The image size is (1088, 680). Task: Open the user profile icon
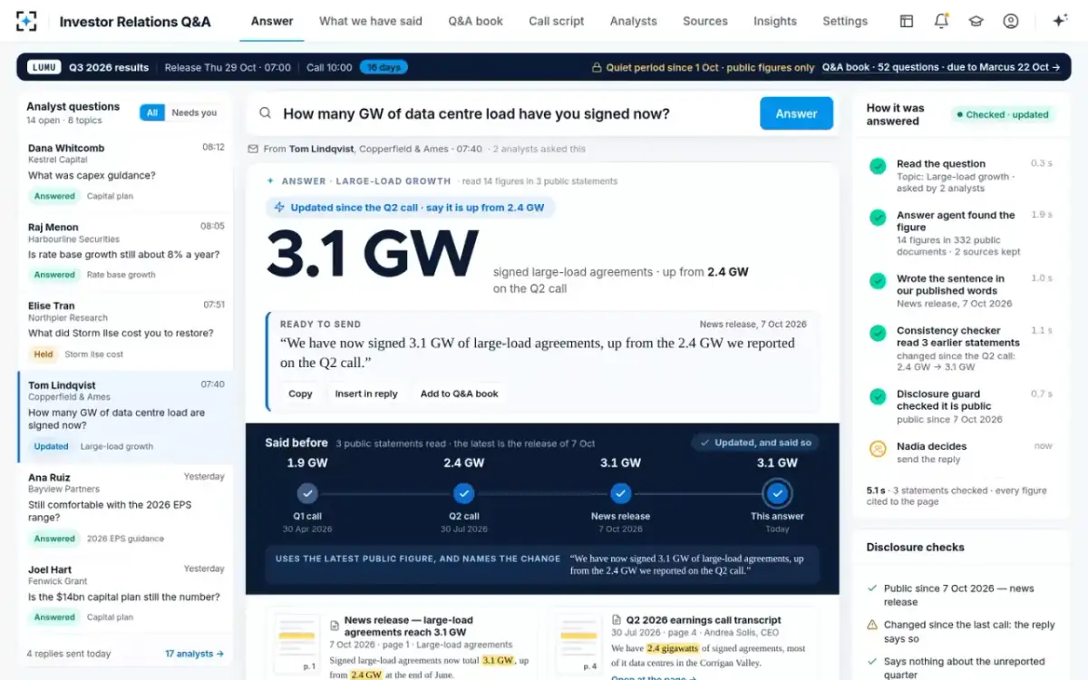click(x=1011, y=21)
